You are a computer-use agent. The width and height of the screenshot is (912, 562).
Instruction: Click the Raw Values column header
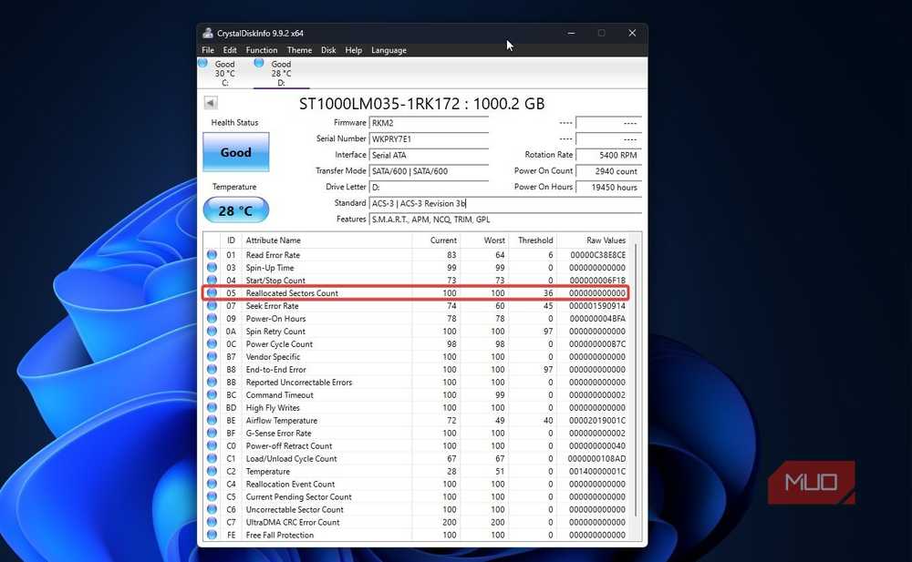(606, 240)
